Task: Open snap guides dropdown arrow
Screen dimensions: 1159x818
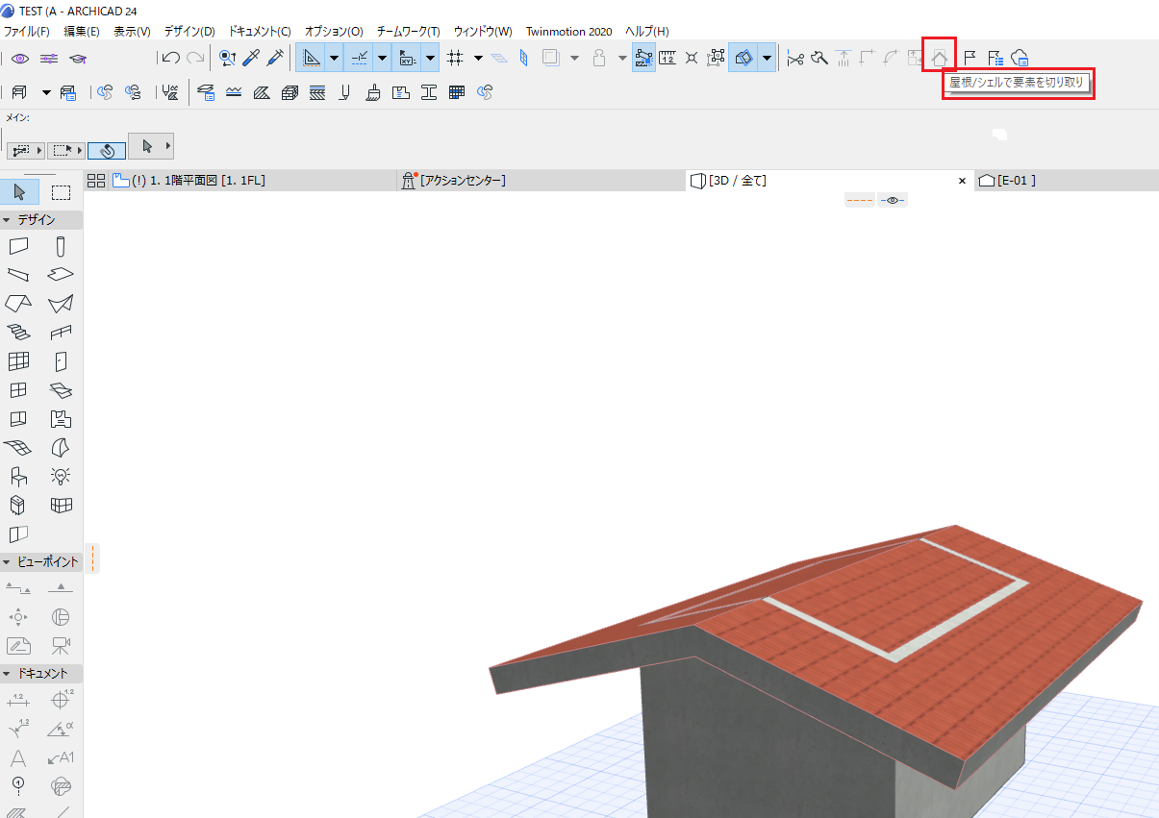Action: [382, 59]
